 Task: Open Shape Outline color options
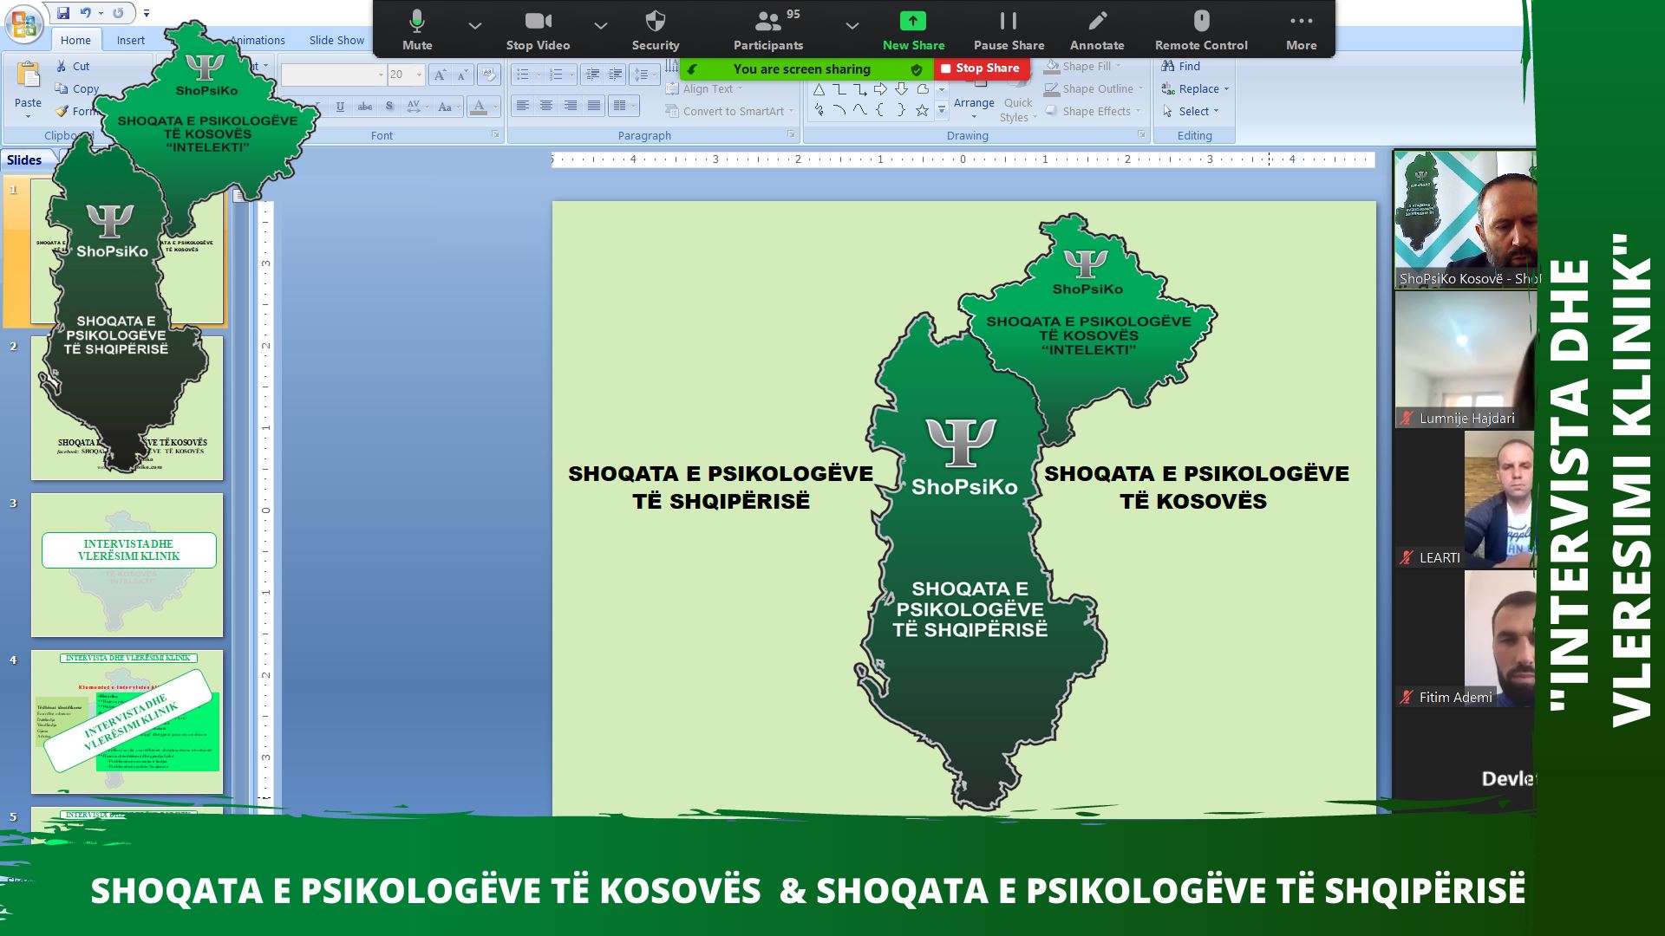pyautogui.click(x=1094, y=88)
